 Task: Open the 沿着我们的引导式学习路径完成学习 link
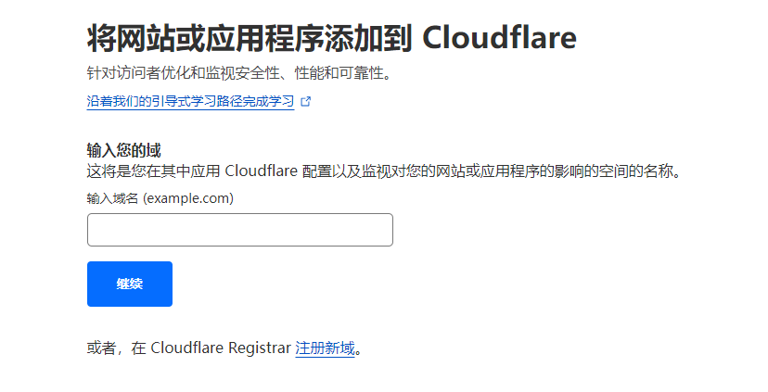(x=190, y=102)
